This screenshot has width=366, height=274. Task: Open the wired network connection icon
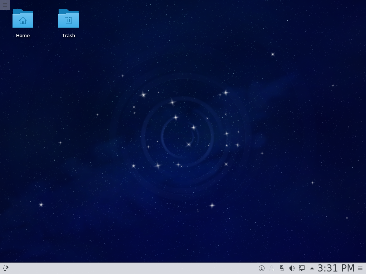coord(302,268)
